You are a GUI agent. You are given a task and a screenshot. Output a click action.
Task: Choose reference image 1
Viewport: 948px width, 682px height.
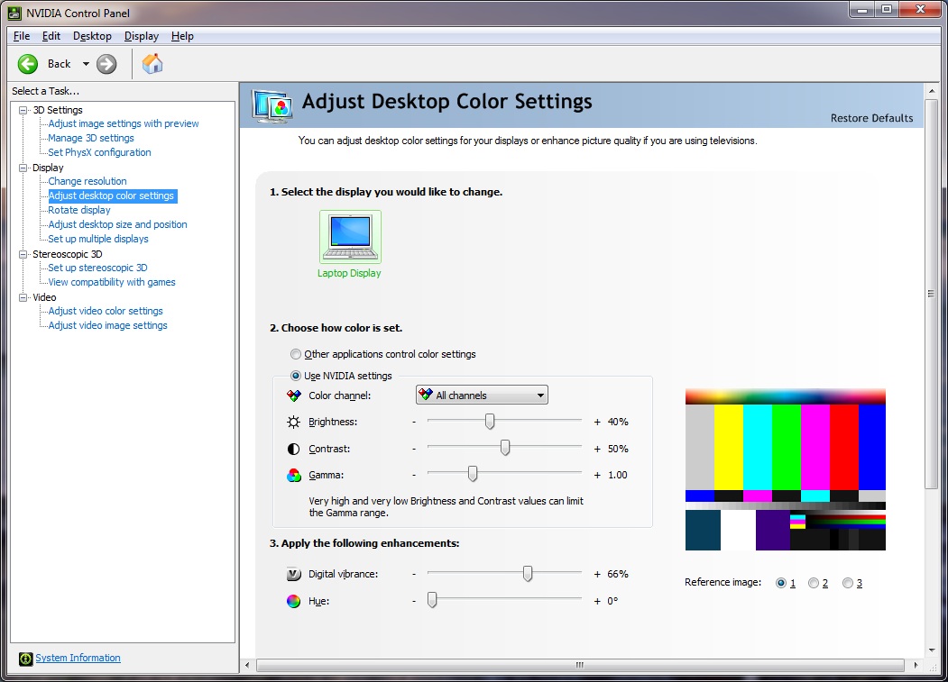[x=781, y=583]
